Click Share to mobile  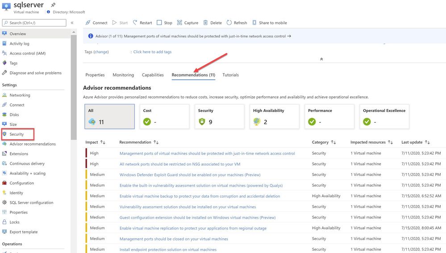pyautogui.click(x=270, y=23)
